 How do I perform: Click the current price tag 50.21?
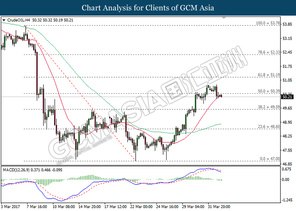(x=287, y=97)
